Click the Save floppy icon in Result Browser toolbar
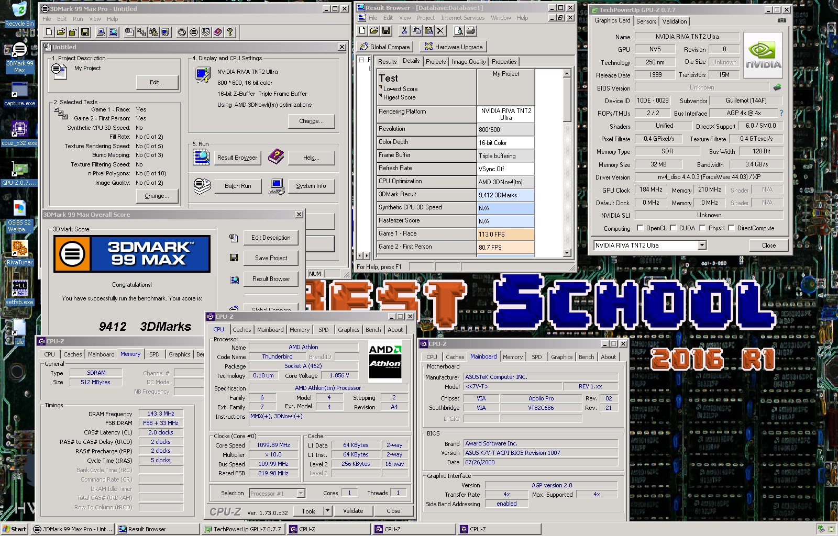The width and height of the screenshot is (838, 536). (x=386, y=31)
